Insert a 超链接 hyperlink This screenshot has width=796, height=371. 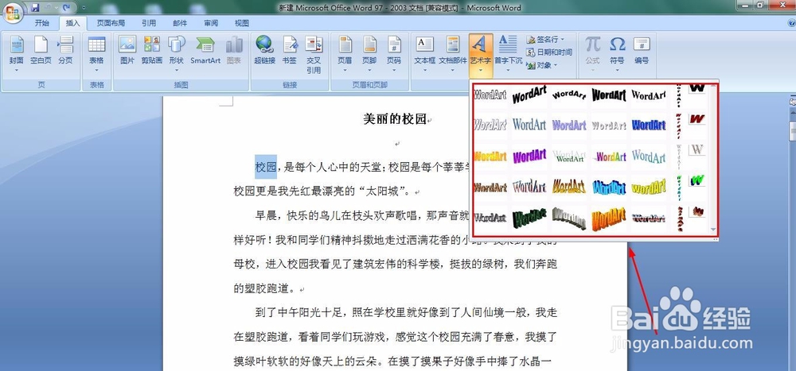coord(264,51)
